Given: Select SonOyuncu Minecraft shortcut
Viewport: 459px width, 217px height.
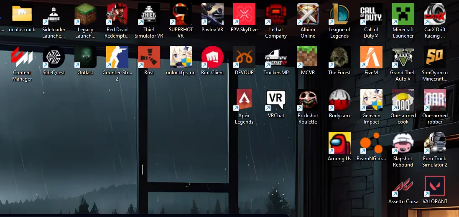Looking at the screenshot, I should pyautogui.click(x=435, y=57).
